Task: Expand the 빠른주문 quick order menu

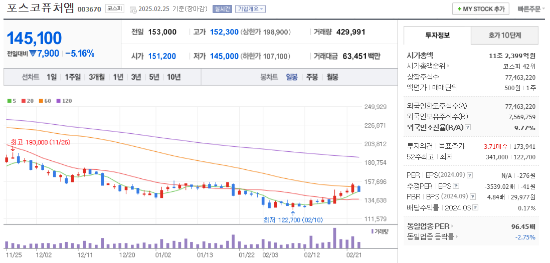Action: coord(532,9)
